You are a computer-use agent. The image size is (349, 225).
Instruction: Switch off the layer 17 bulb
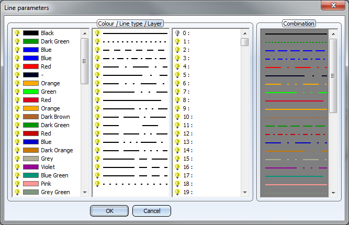click(x=177, y=175)
